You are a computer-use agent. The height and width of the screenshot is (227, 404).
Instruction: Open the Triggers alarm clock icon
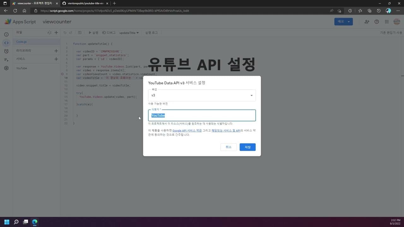tap(6, 51)
